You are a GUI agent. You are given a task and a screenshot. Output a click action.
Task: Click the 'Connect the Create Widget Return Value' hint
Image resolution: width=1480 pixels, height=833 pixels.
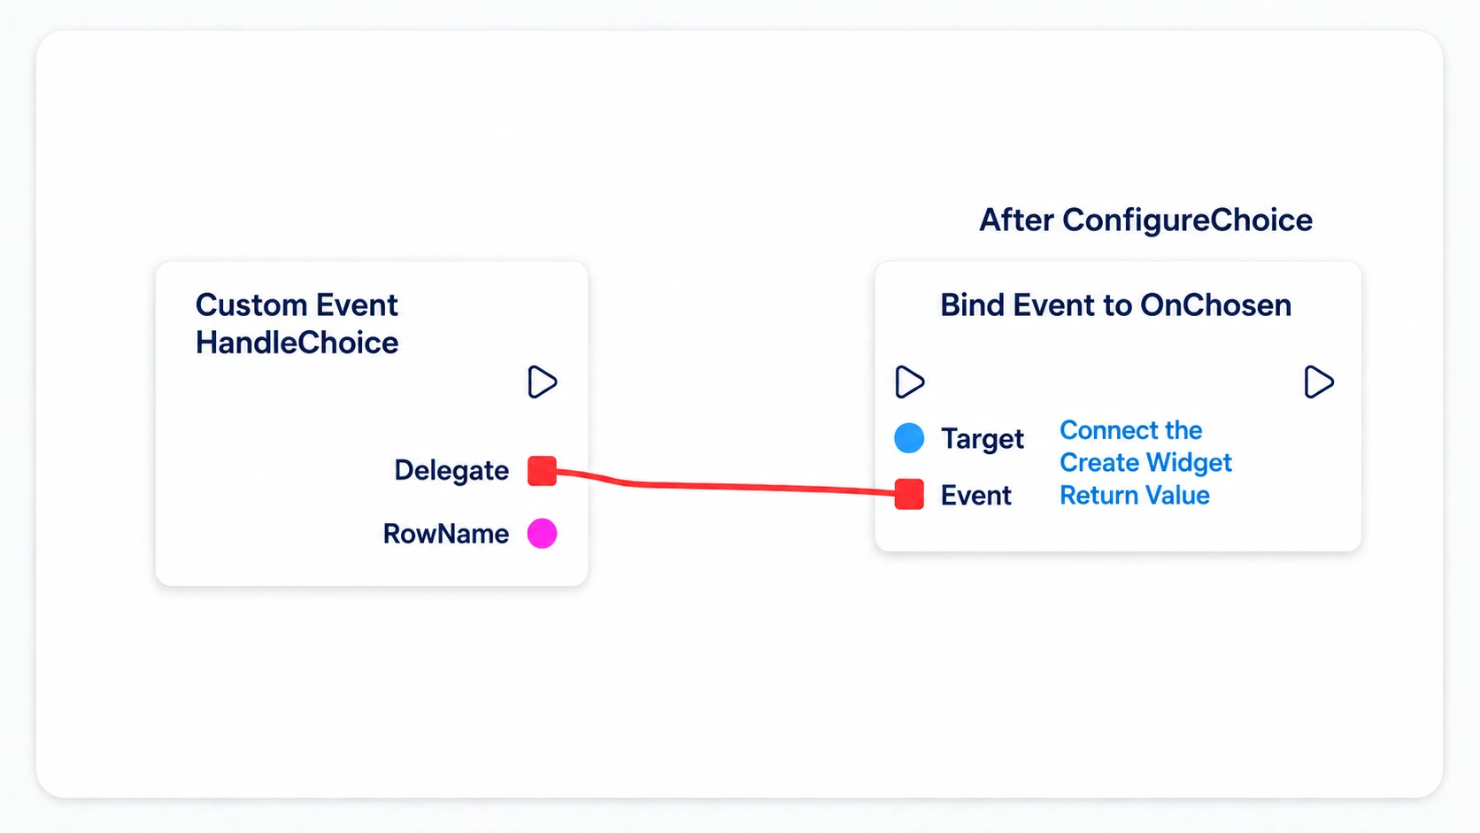[x=1145, y=463]
